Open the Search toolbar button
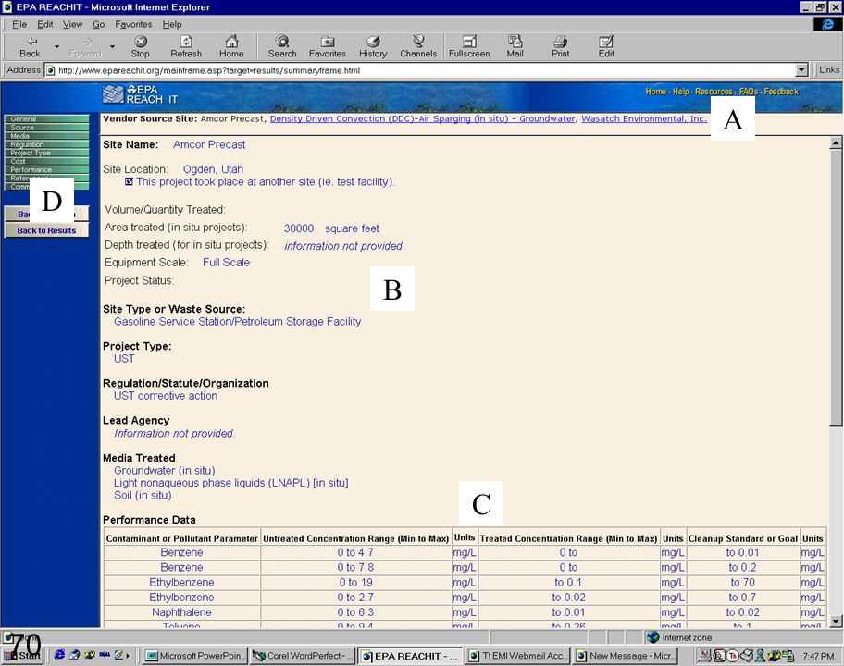Viewport: 844px width, 666px height. pos(282,47)
